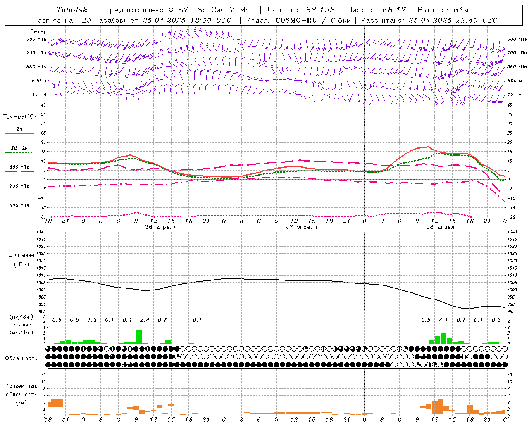Click the "Долгота: 68.193" header value
This screenshot has width=529, height=423.
pyautogui.click(x=300, y=10)
